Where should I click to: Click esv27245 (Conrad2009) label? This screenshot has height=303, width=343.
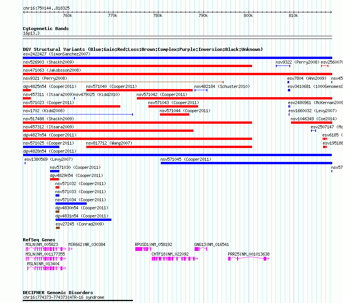[80, 224]
